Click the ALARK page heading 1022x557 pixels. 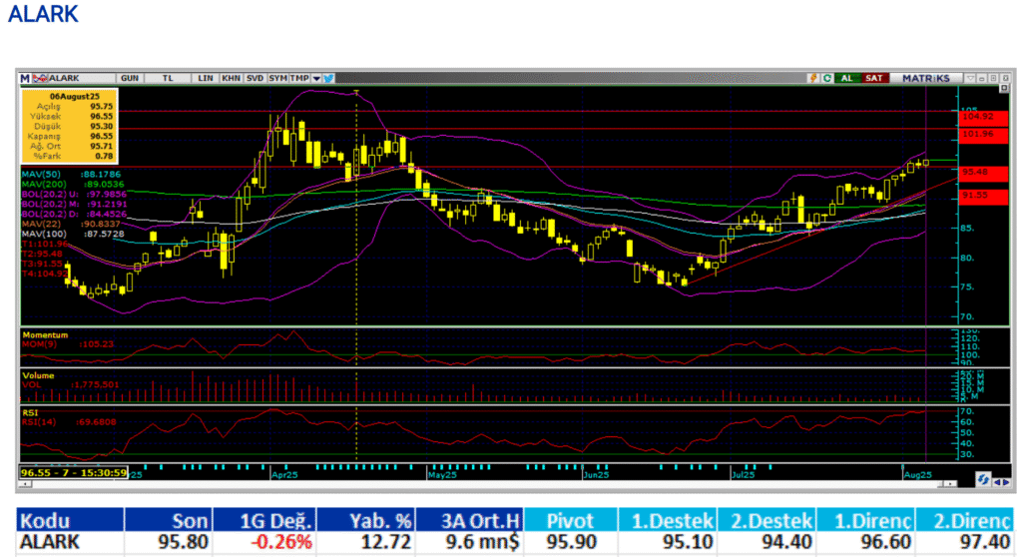click(x=43, y=14)
